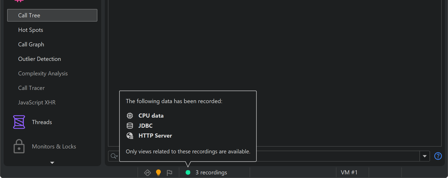Screen dimensions: 448x178
Task: Click the search magnifier filter icon
Action: 114,156
